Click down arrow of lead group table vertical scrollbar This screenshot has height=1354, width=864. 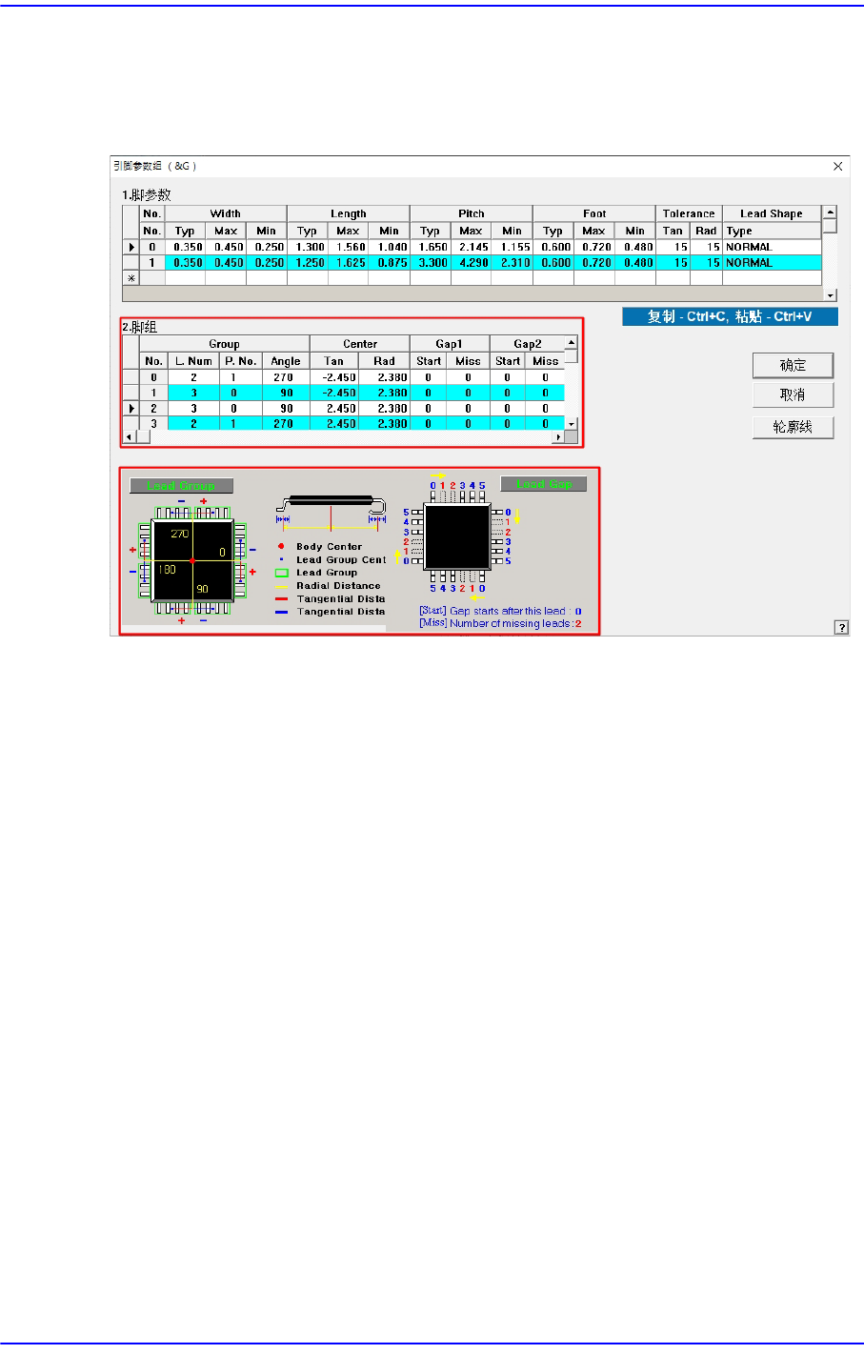point(572,423)
